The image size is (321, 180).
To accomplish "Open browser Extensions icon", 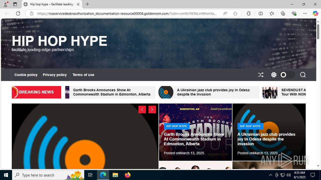I will (x=249, y=13).
